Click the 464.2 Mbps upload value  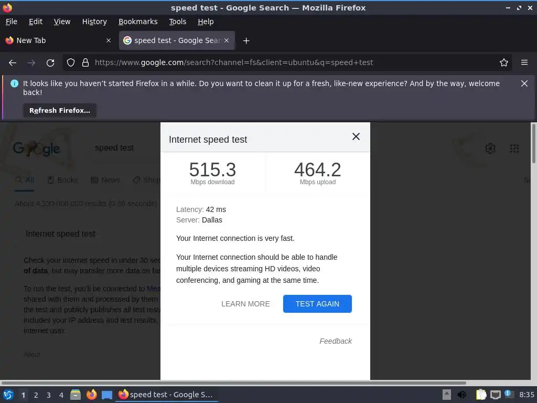point(317,169)
